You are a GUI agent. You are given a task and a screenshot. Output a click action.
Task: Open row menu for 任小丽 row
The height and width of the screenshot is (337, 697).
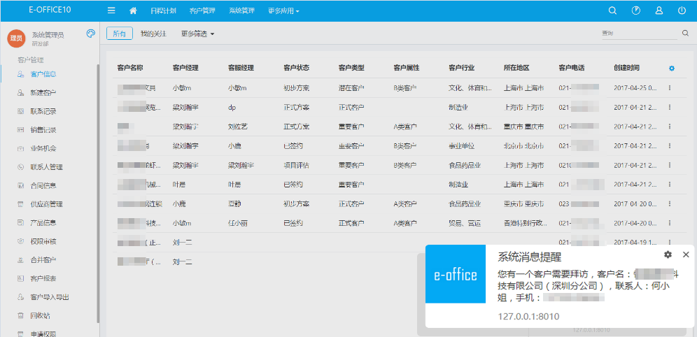[x=670, y=223]
